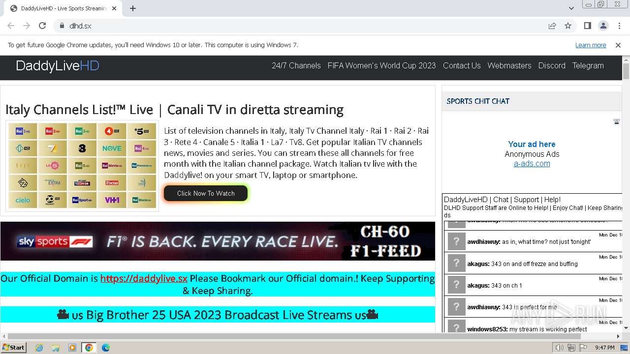Screen dimensions: 630x354
Task: Open Webmasters menu item
Action: [509, 65]
